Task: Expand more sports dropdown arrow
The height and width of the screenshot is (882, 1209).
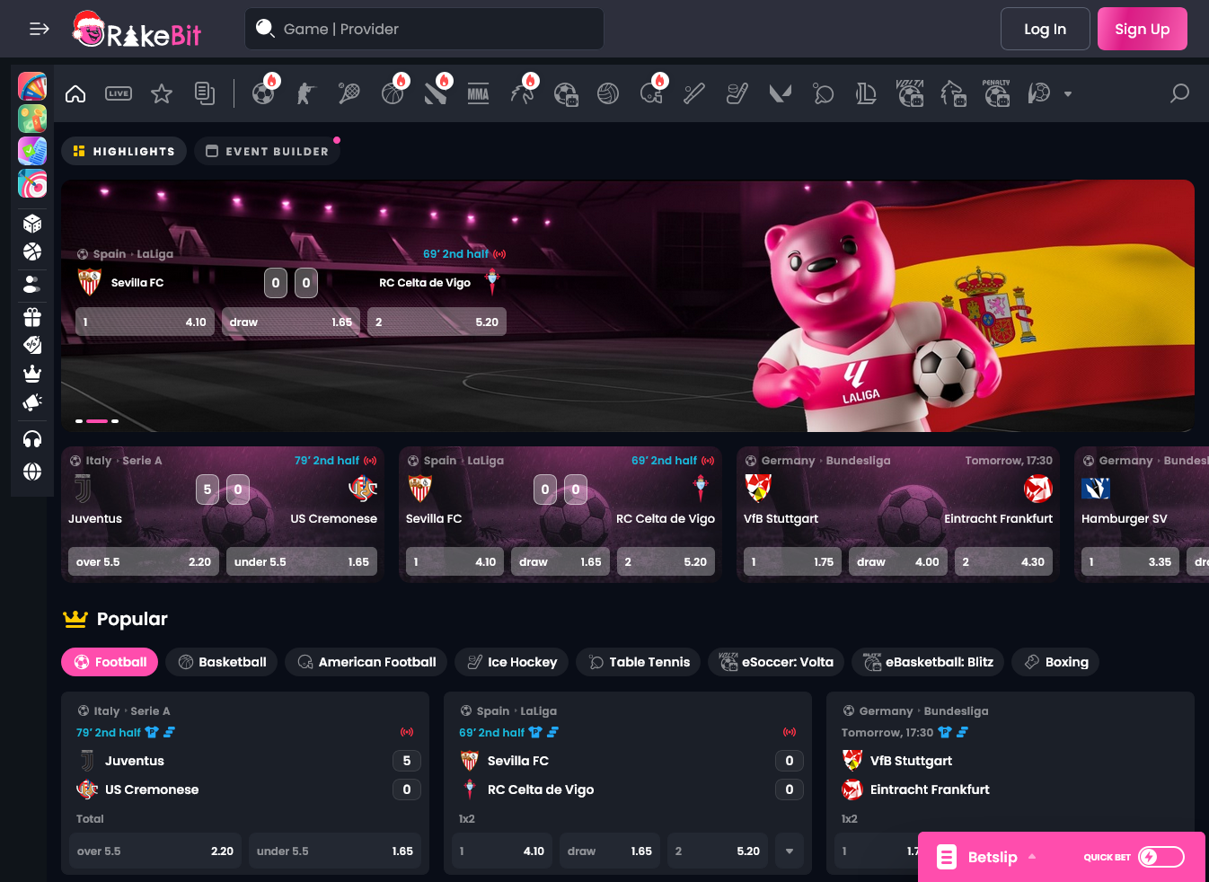Action: (1068, 94)
